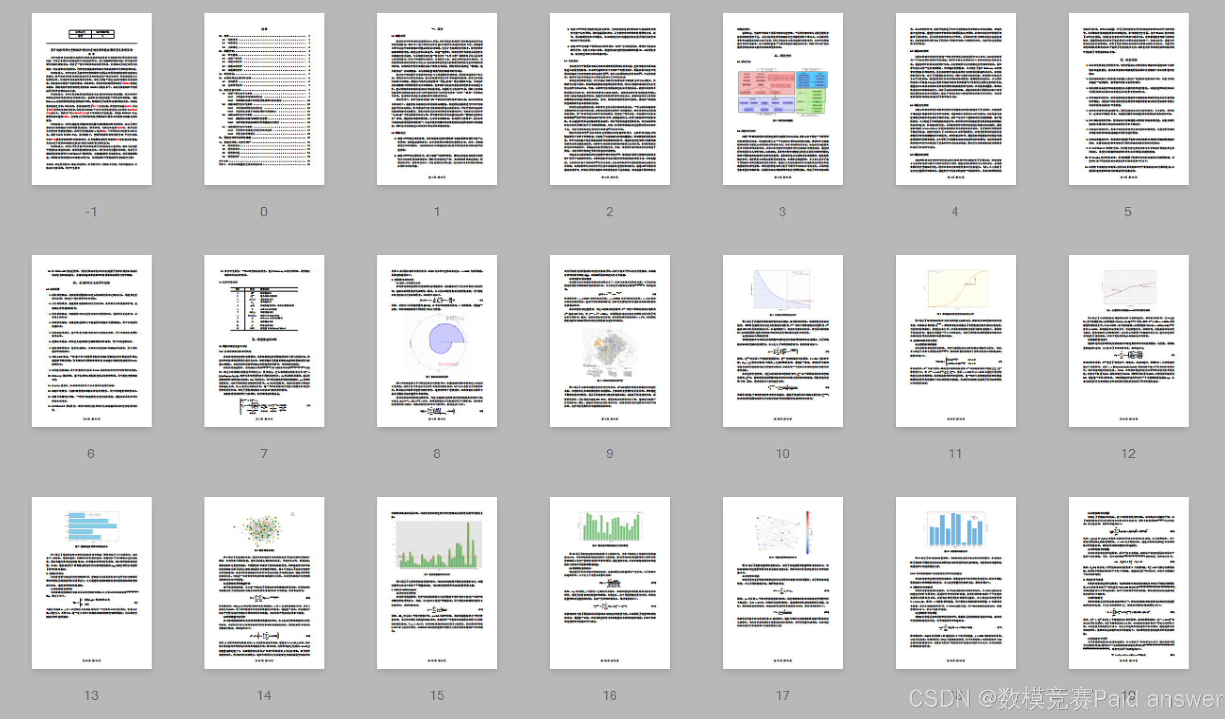Select page 11 with the sigmoid plot

point(955,341)
